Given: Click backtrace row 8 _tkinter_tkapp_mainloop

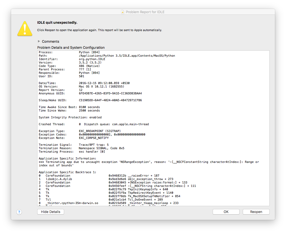Looking at the screenshot, I should pyautogui.click(x=108, y=203).
